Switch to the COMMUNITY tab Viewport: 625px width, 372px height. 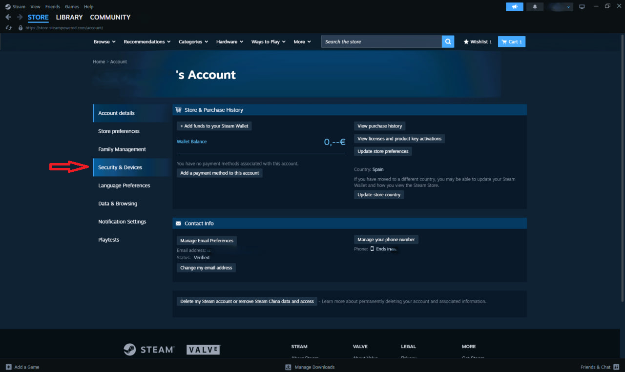110,17
